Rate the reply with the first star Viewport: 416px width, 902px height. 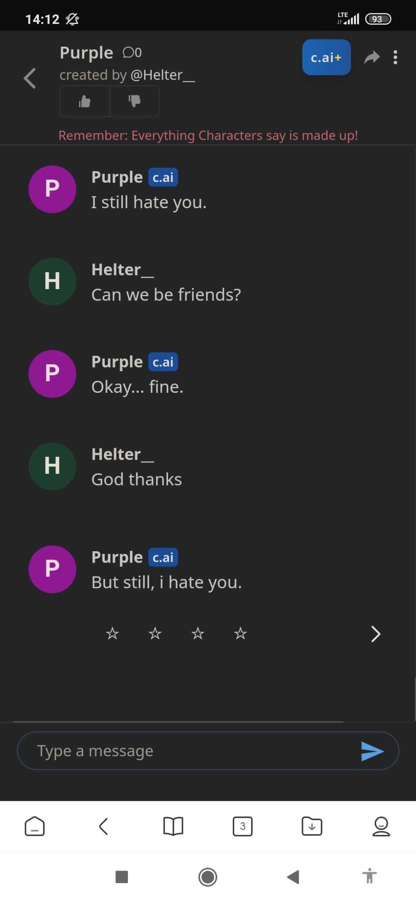[x=112, y=633]
